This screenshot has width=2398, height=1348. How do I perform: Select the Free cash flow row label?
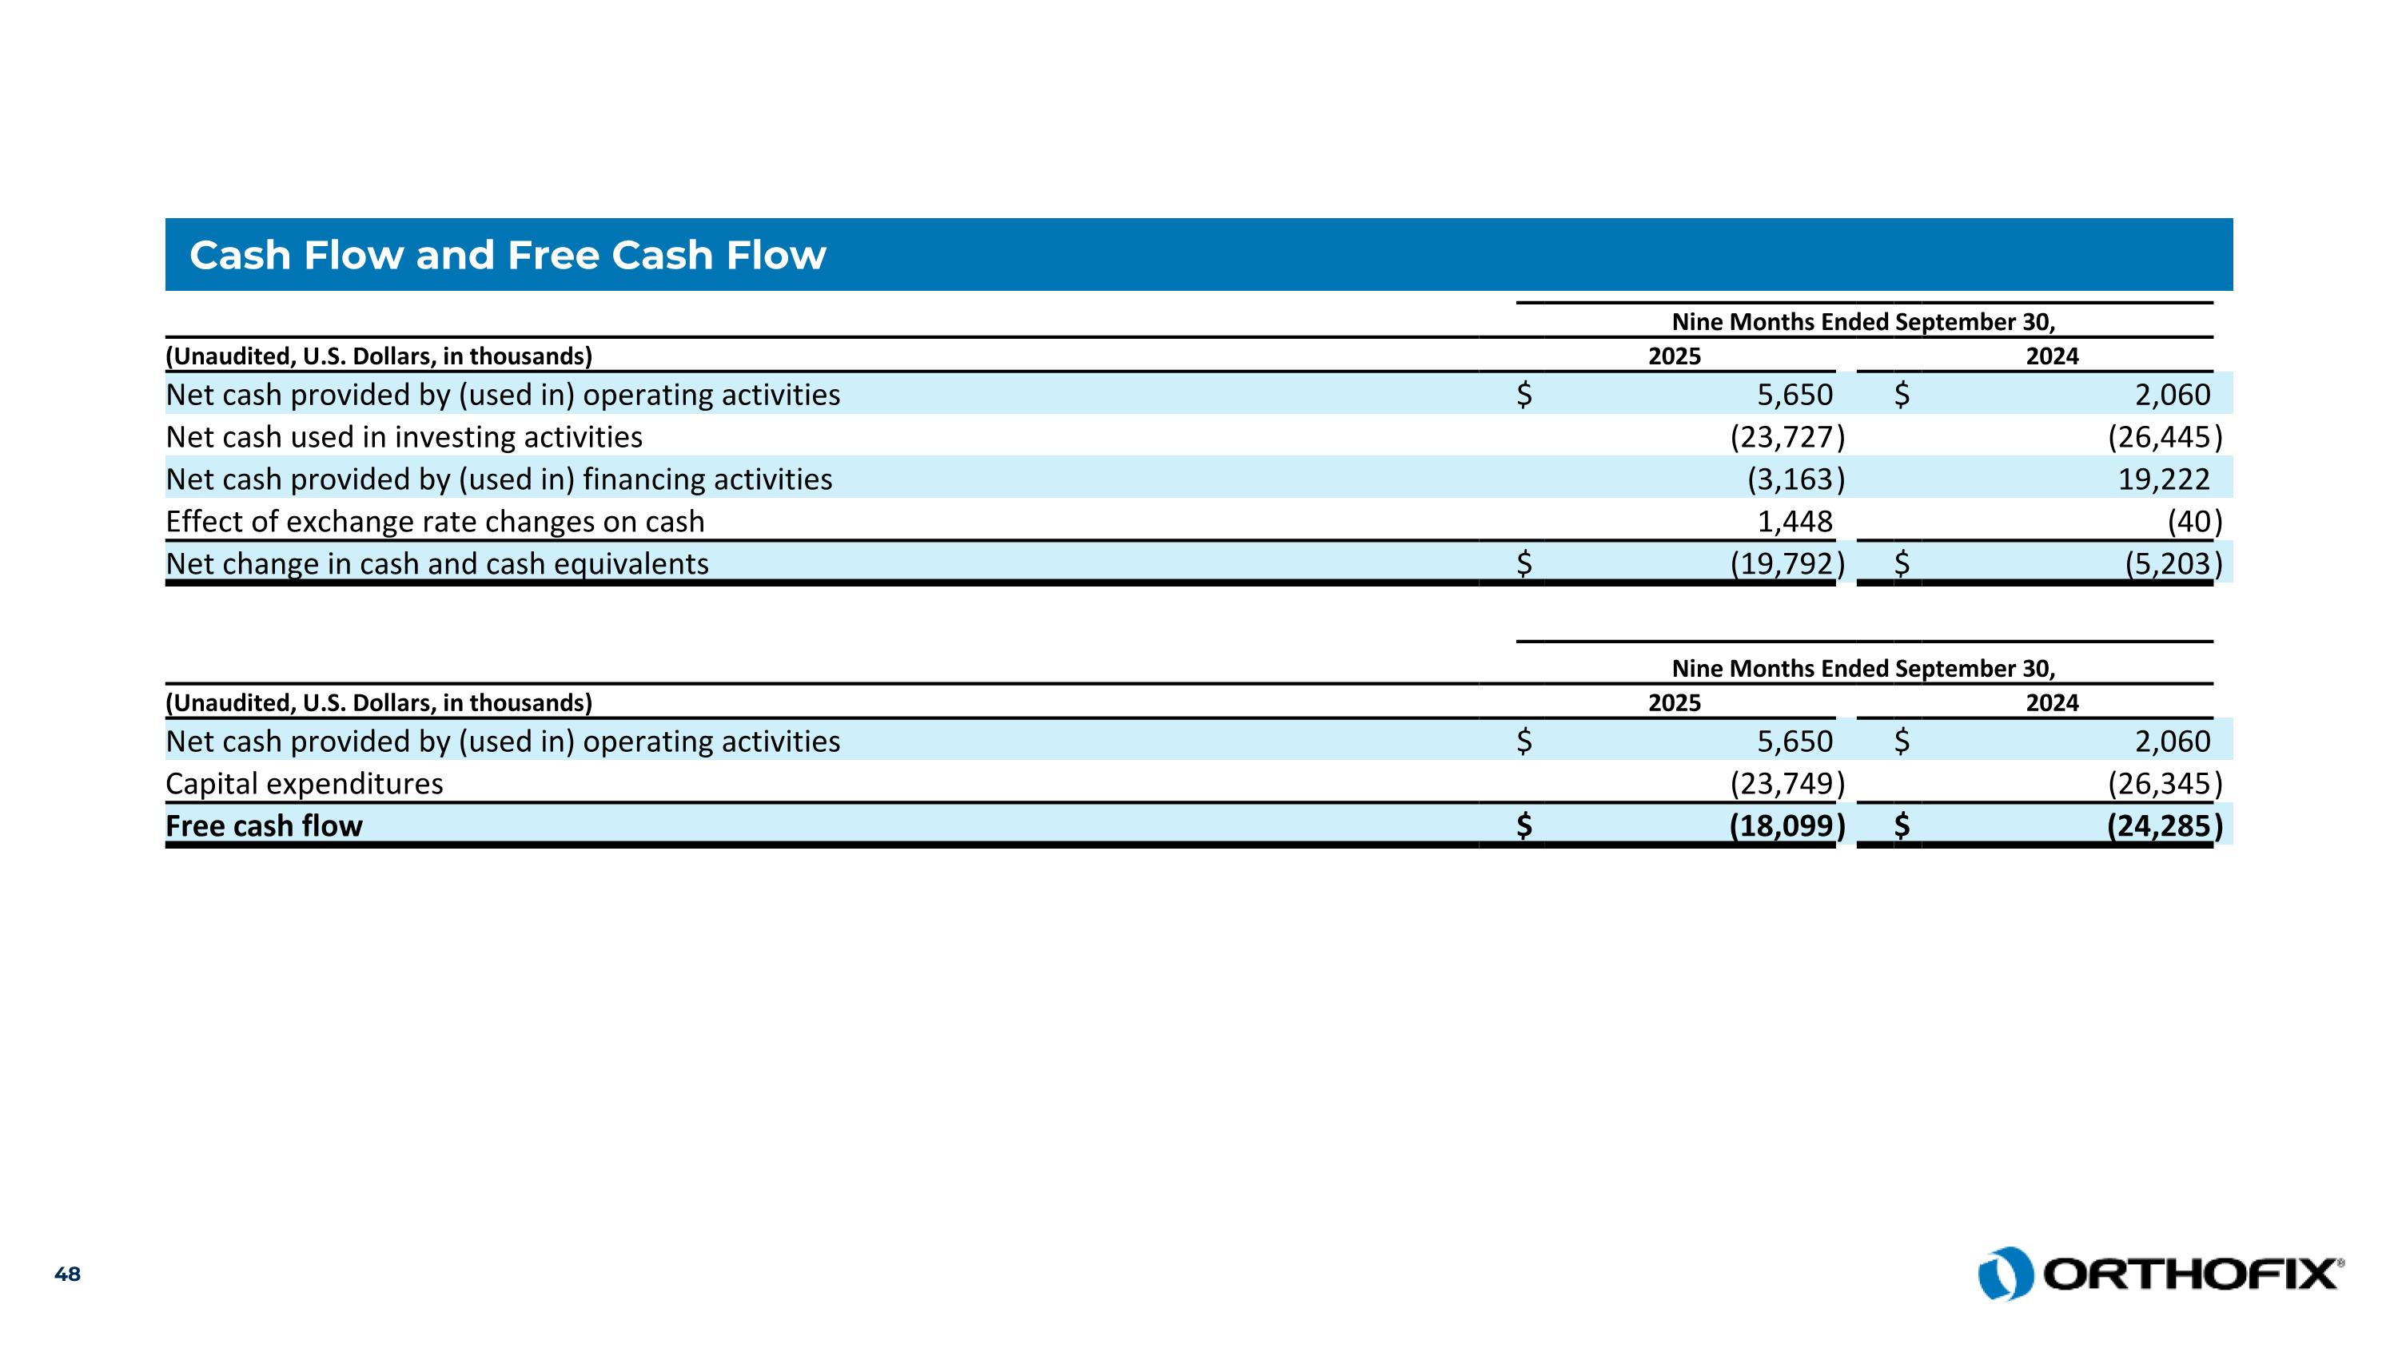pos(264,825)
